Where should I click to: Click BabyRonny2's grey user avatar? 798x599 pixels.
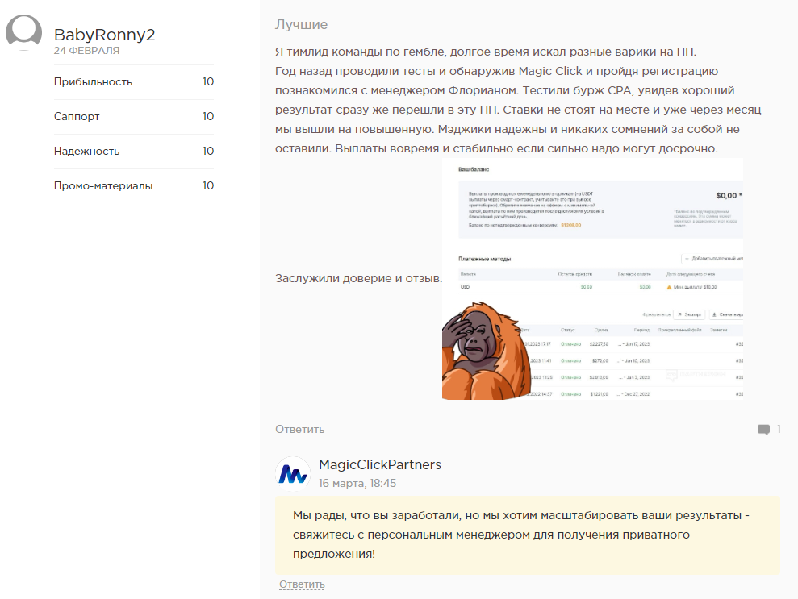[x=23, y=32]
